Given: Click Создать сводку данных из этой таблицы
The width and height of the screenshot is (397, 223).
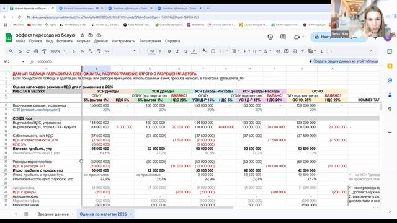Looking at the screenshot, I should 344,61.
